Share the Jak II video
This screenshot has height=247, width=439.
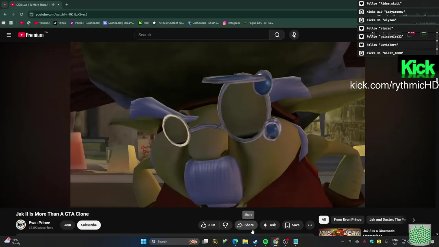[246, 225]
